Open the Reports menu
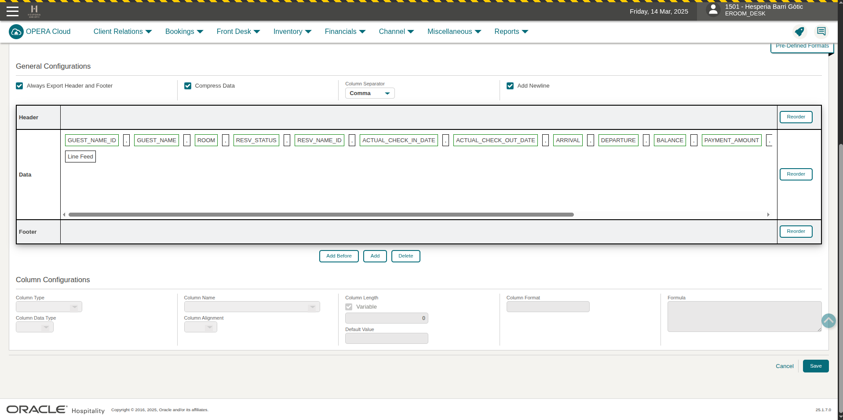 coord(511,32)
